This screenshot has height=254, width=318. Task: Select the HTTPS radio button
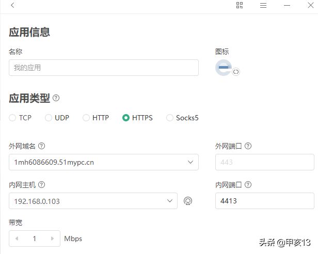point(126,118)
